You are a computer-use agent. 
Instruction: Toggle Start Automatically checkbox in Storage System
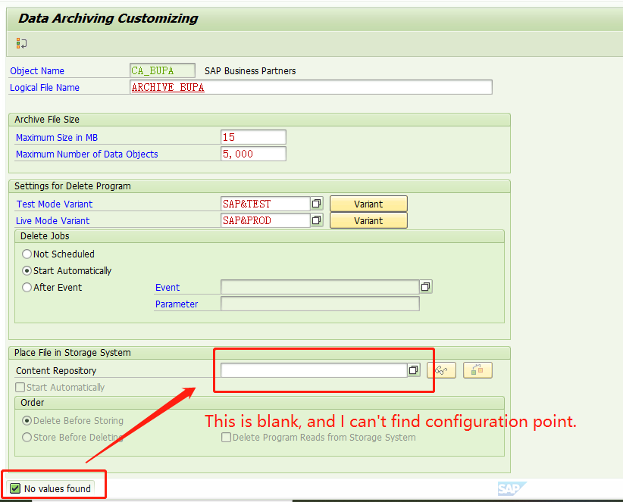[20, 388]
